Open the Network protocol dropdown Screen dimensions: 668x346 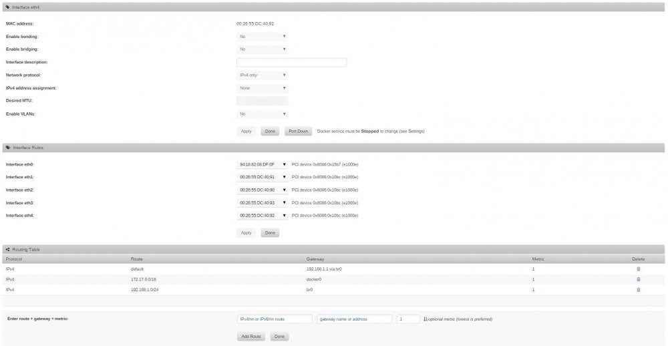click(x=263, y=75)
